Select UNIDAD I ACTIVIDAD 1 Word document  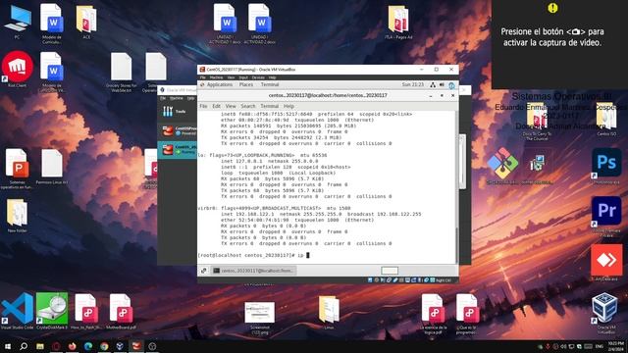(x=225, y=24)
